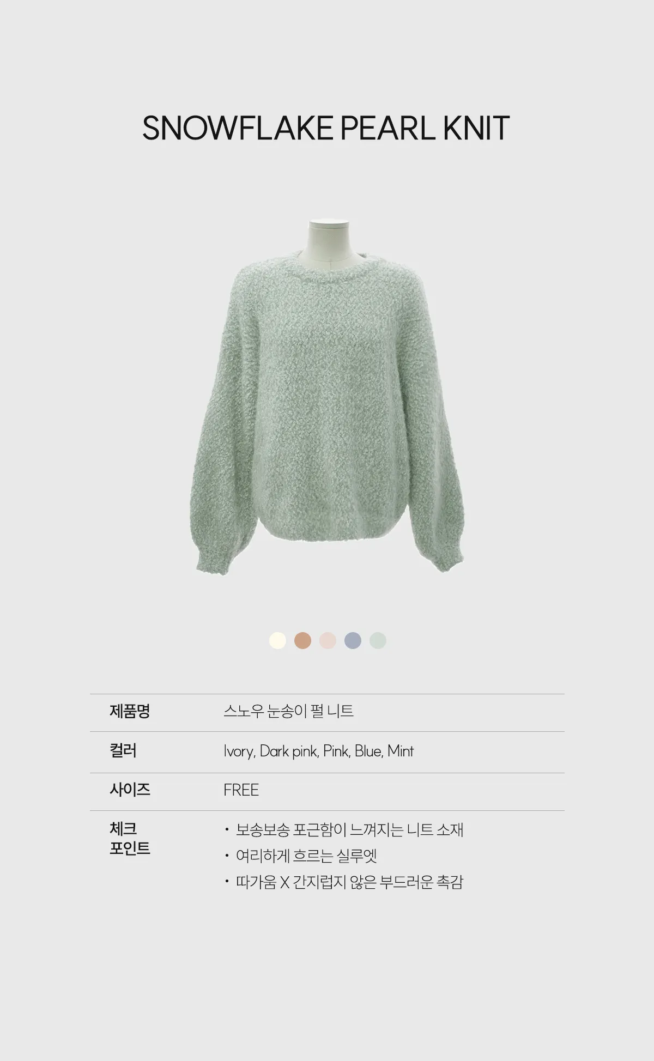654x1061 pixels.
Task: Click the SNOWFLAKE PEARL KNIT title
Action: (x=326, y=128)
